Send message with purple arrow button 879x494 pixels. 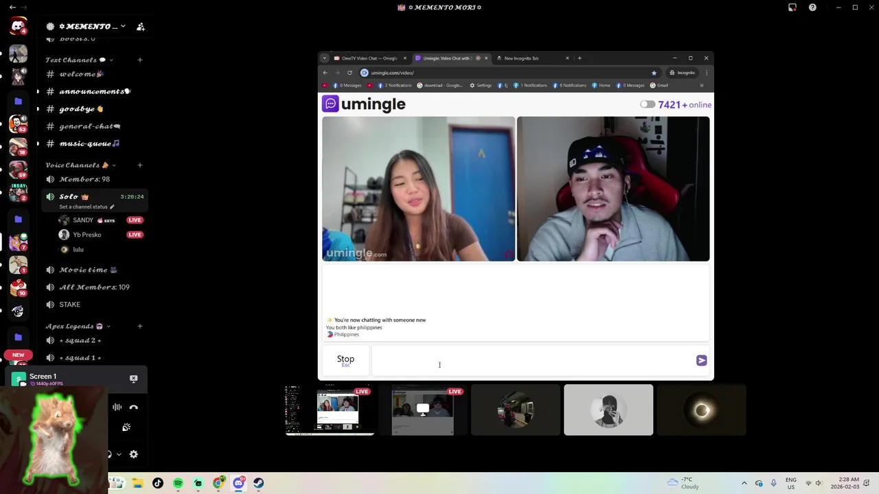(x=701, y=360)
